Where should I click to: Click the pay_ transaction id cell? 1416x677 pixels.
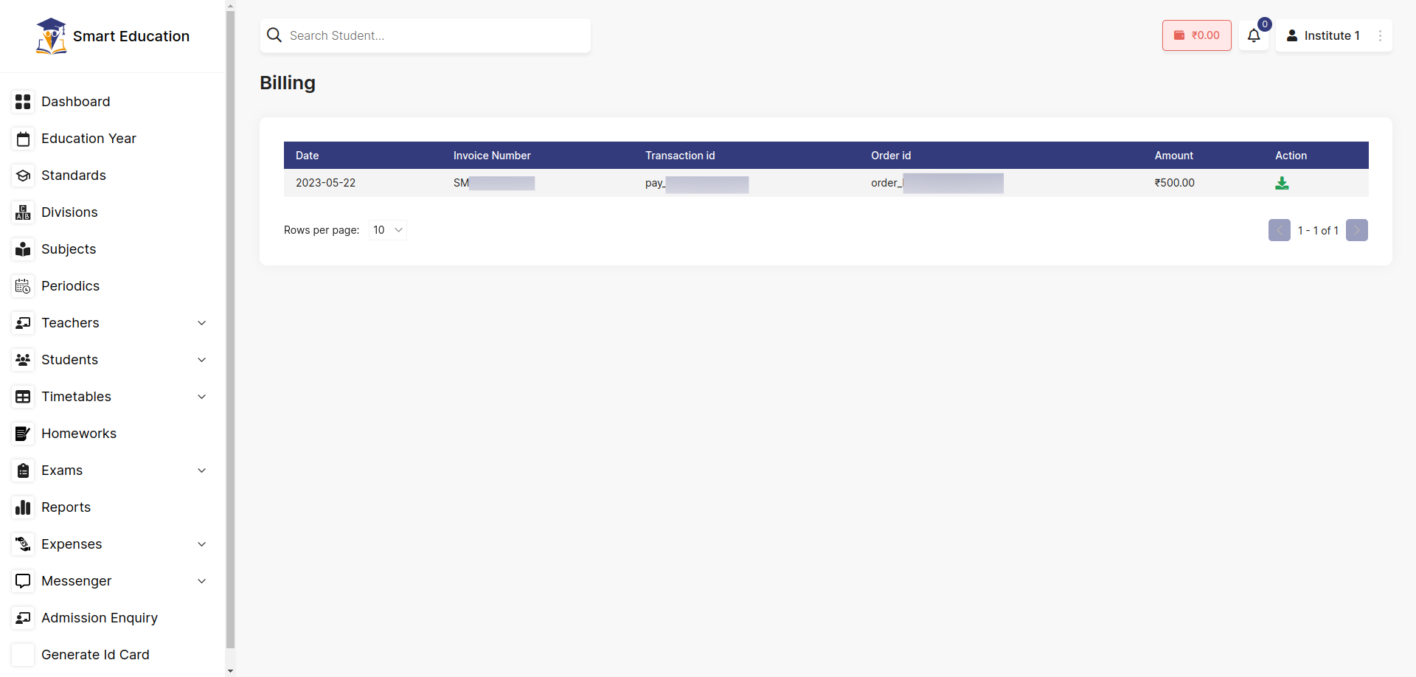click(697, 184)
